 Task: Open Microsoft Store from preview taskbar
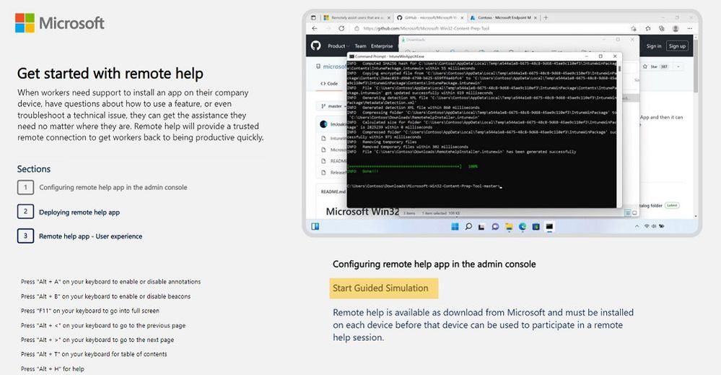click(536, 226)
